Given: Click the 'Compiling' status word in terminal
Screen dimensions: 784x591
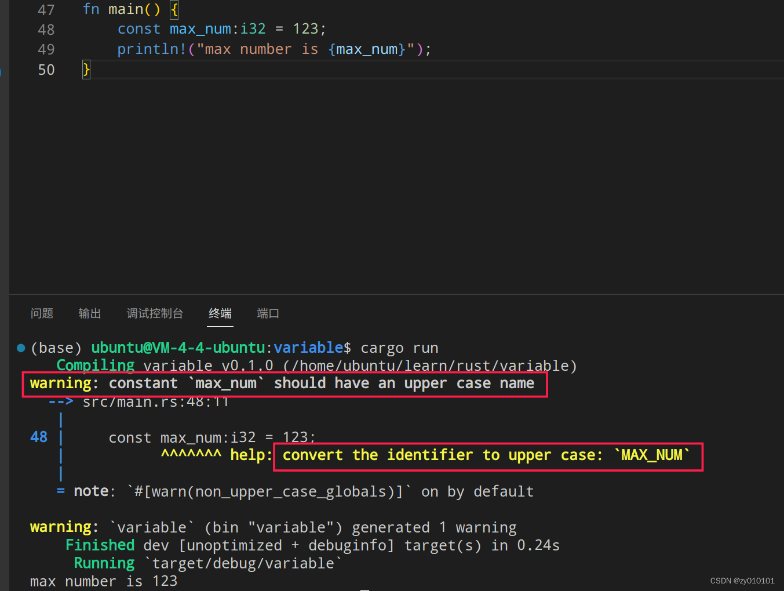Looking at the screenshot, I should point(96,366).
